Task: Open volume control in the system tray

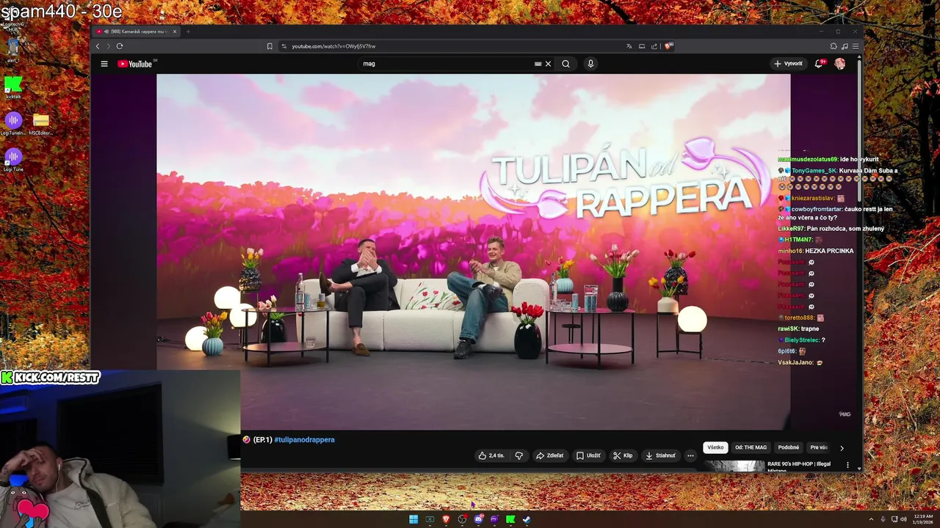Action: (x=903, y=519)
